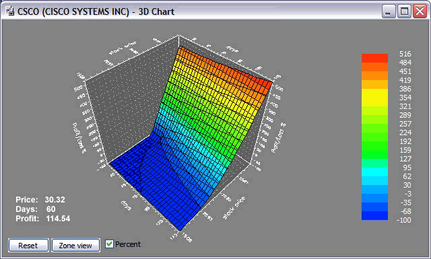This screenshot has width=431, height=259.
Task: Click the app icon in title bar
Action: tap(10, 11)
